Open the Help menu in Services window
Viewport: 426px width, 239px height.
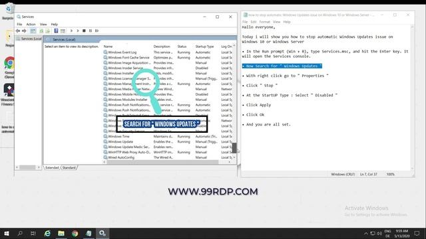click(x=55, y=25)
